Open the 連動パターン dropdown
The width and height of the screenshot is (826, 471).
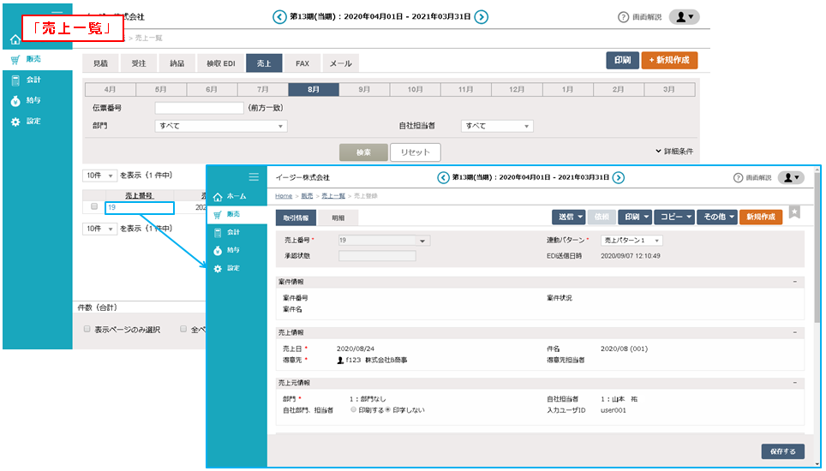coord(631,241)
